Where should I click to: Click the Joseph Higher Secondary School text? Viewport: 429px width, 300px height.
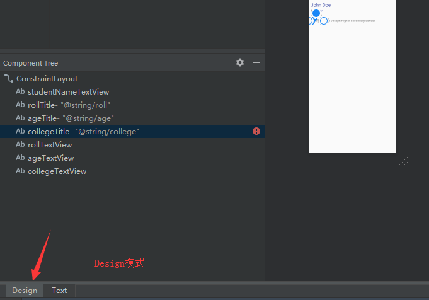point(352,21)
